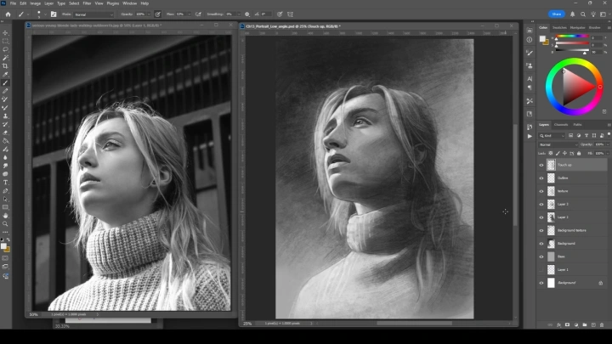Open the Filter menu
The image size is (612, 344).
(x=87, y=3)
